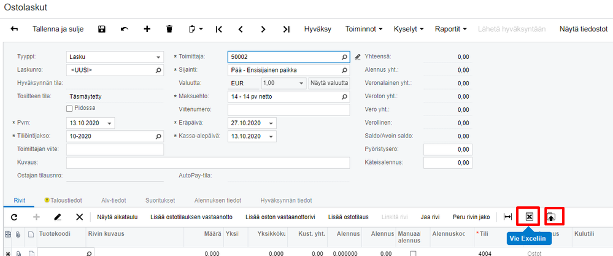Switch to the Alv-tiedot tab
Screen dimensions: 613x256
[x=114, y=201]
